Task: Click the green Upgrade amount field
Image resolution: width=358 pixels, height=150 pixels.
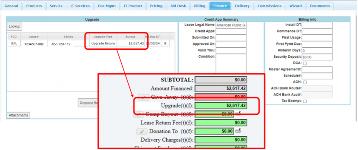Action: [x=221, y=105]
